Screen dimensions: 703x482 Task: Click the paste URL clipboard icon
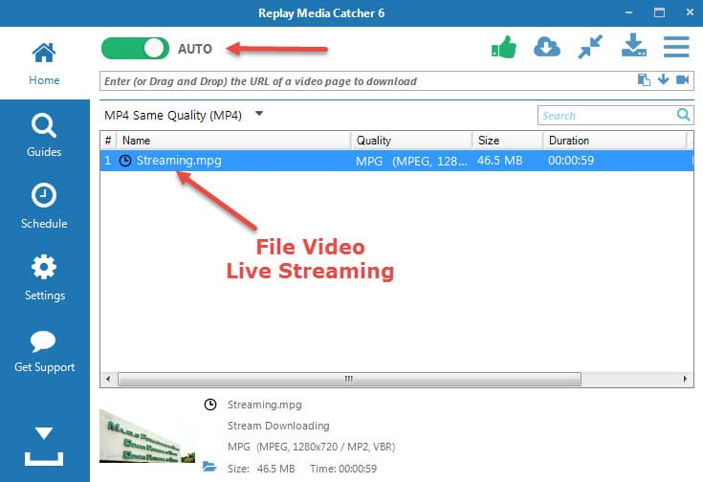(x=644, y=79)
